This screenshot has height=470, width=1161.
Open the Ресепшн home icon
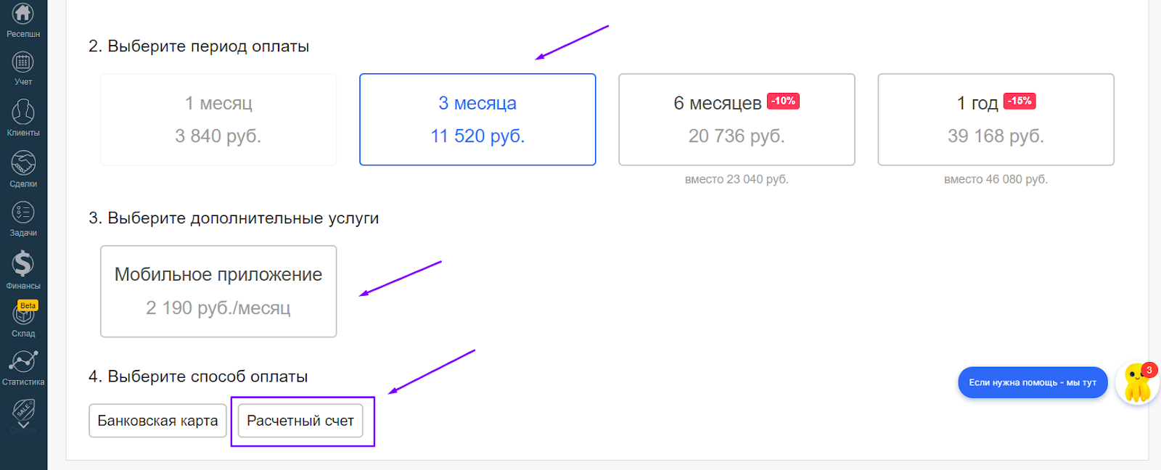[x=23, y=14]
